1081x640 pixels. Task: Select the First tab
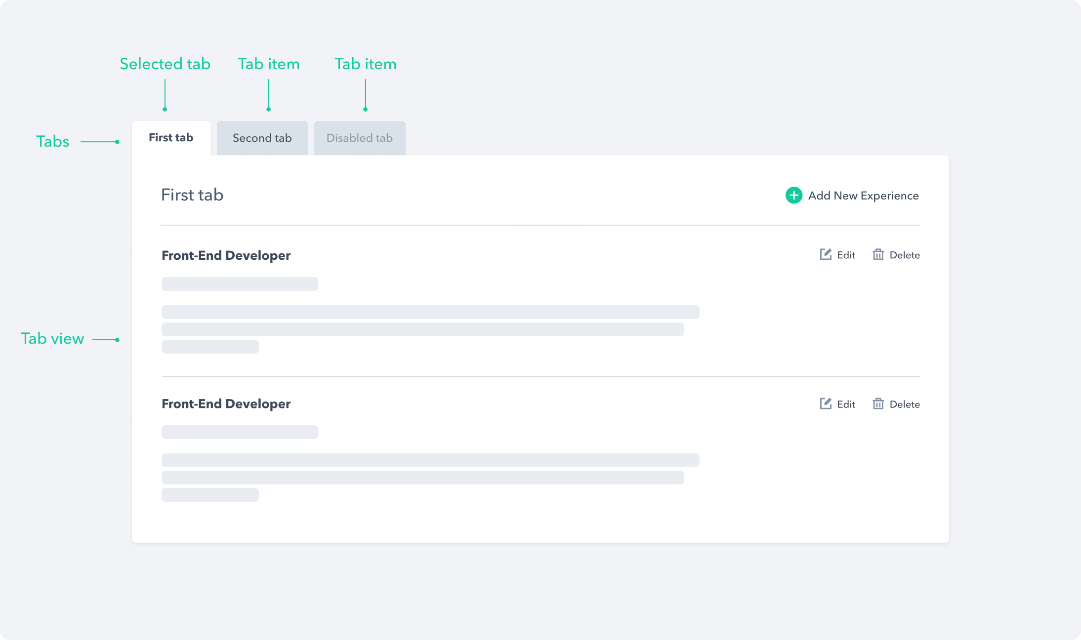coord(170,138)
